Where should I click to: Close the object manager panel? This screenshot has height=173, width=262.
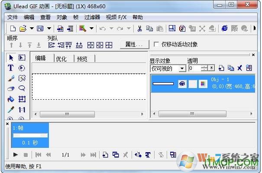[253, 55]
